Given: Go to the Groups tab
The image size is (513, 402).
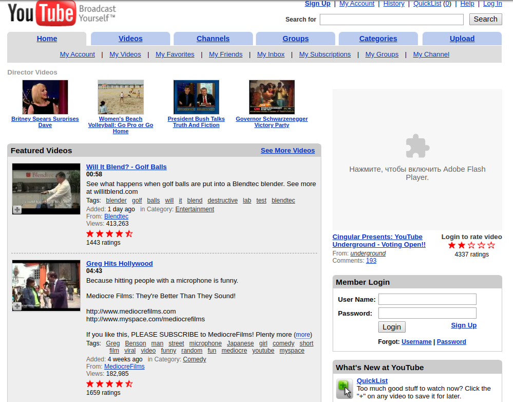Looking at the screenshot, I should click(x=295, y=39).
